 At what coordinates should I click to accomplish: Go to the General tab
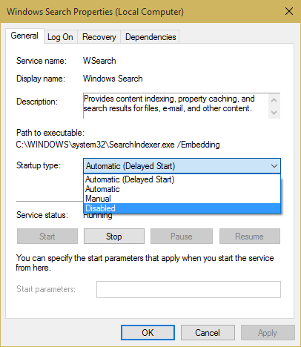(x=24, y=36)
